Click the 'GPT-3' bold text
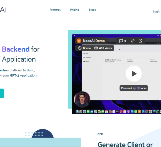 pyautogui.click(x=15, y=76)
